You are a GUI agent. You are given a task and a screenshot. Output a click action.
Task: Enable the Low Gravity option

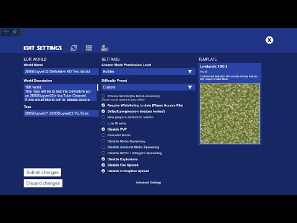[x=103, y=123]
